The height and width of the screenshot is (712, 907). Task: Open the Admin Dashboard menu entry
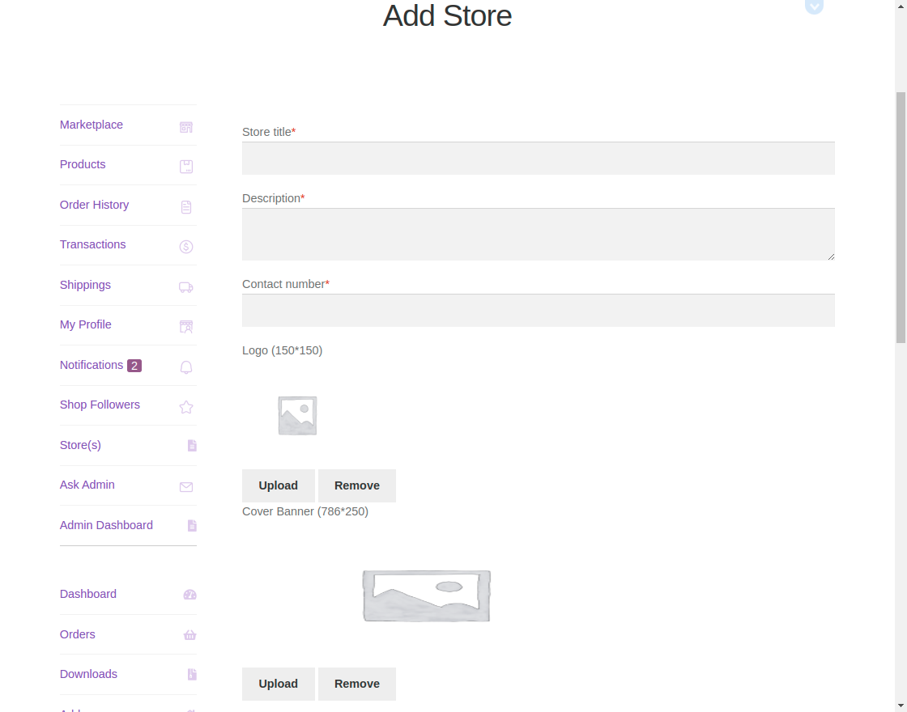[x=106, y=525]
